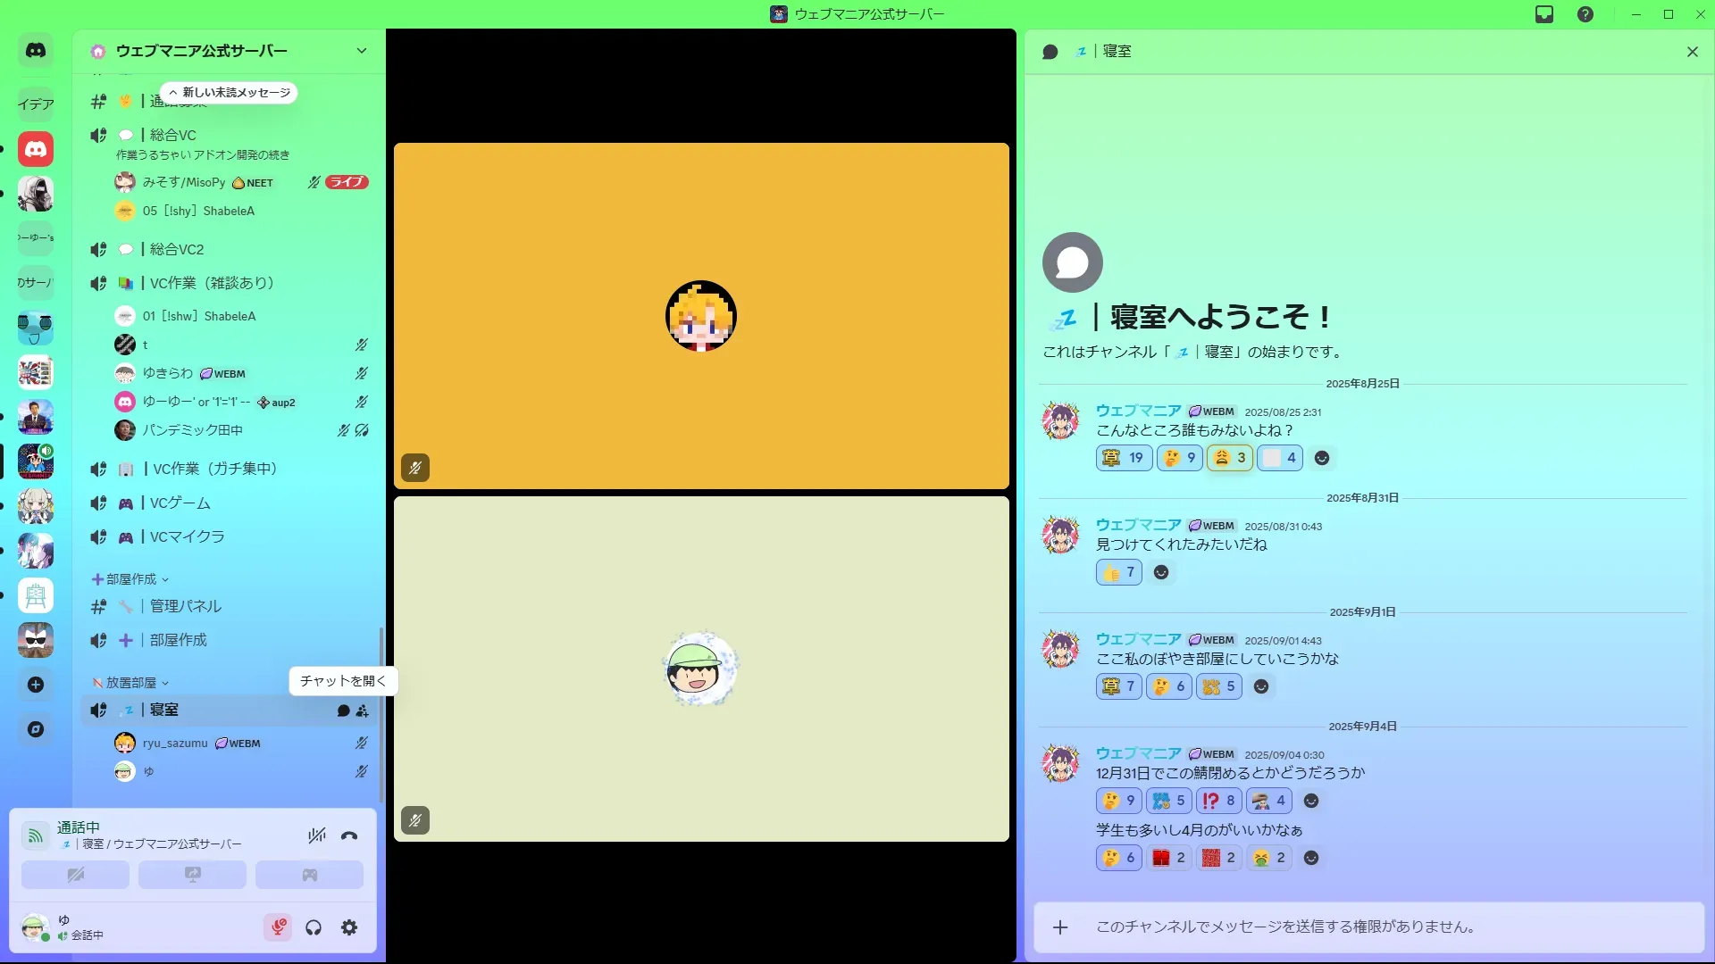Toggle headphone deafen

click(314, 928)
